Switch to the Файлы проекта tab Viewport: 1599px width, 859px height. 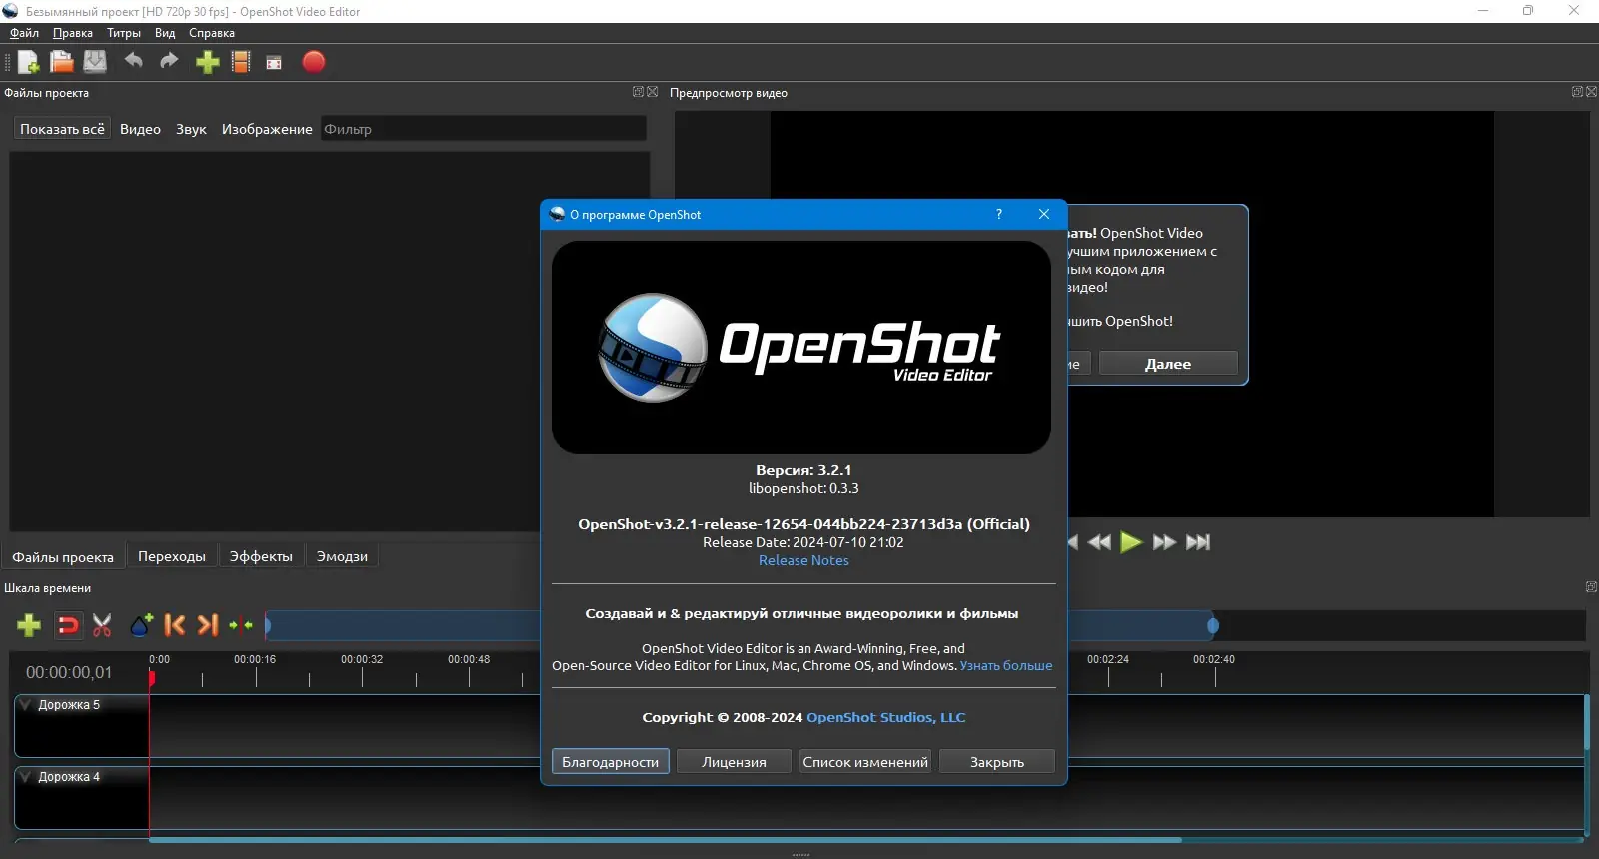[x=63, y=557]
